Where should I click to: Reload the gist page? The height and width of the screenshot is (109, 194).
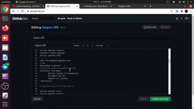point(22,11)
